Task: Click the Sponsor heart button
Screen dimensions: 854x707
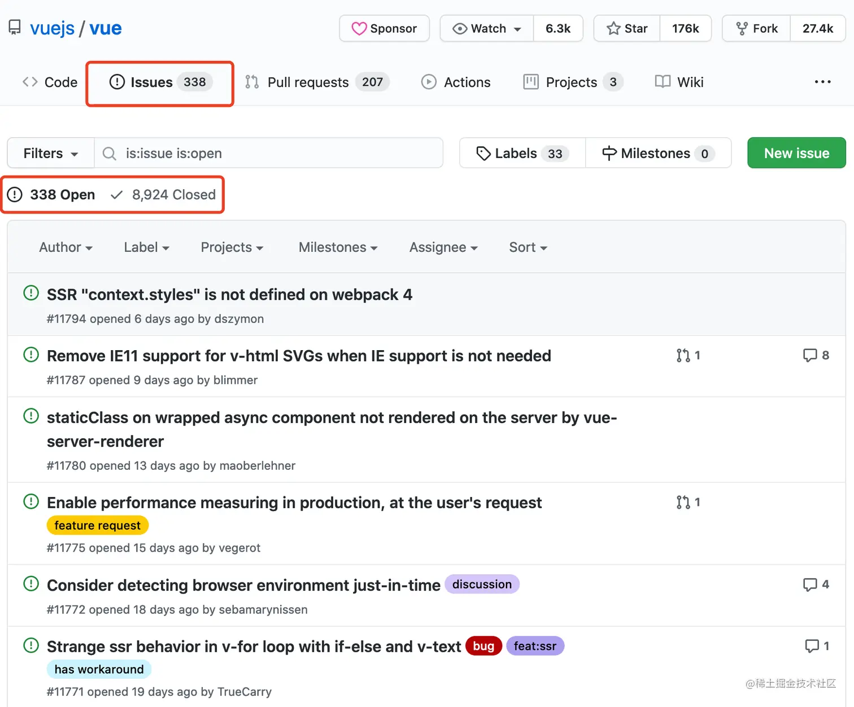Action: [384, 28]
